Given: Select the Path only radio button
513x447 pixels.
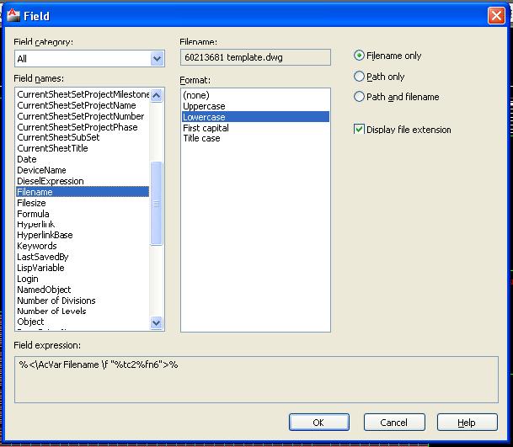Looking at the screenshot, I should [359, 77].
